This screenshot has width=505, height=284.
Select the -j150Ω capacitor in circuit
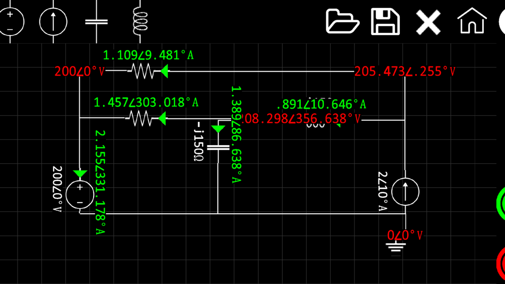218,148
